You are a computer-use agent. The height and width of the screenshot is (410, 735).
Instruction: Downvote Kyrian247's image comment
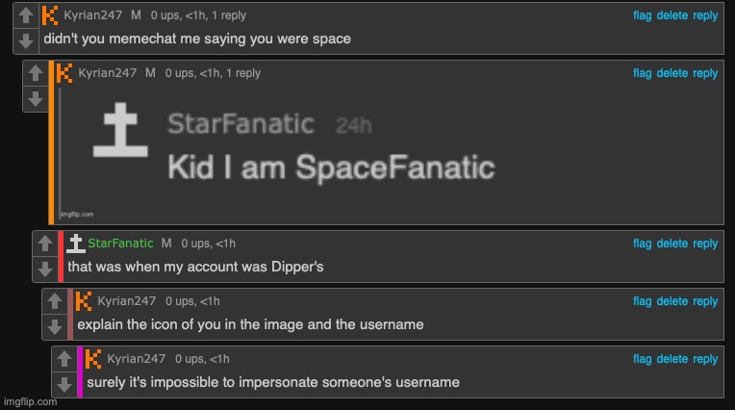click(35, 98)
